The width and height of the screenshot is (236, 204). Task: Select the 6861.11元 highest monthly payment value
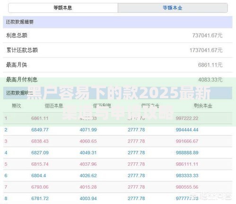click(210, 65)
